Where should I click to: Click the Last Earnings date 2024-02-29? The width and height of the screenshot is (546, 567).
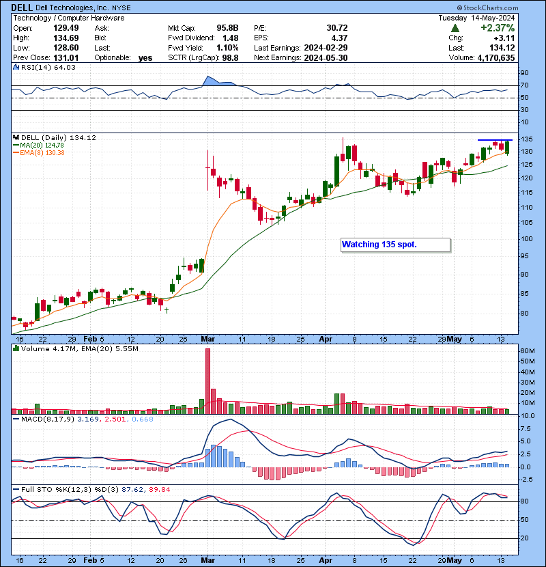[x=326, y=48]
